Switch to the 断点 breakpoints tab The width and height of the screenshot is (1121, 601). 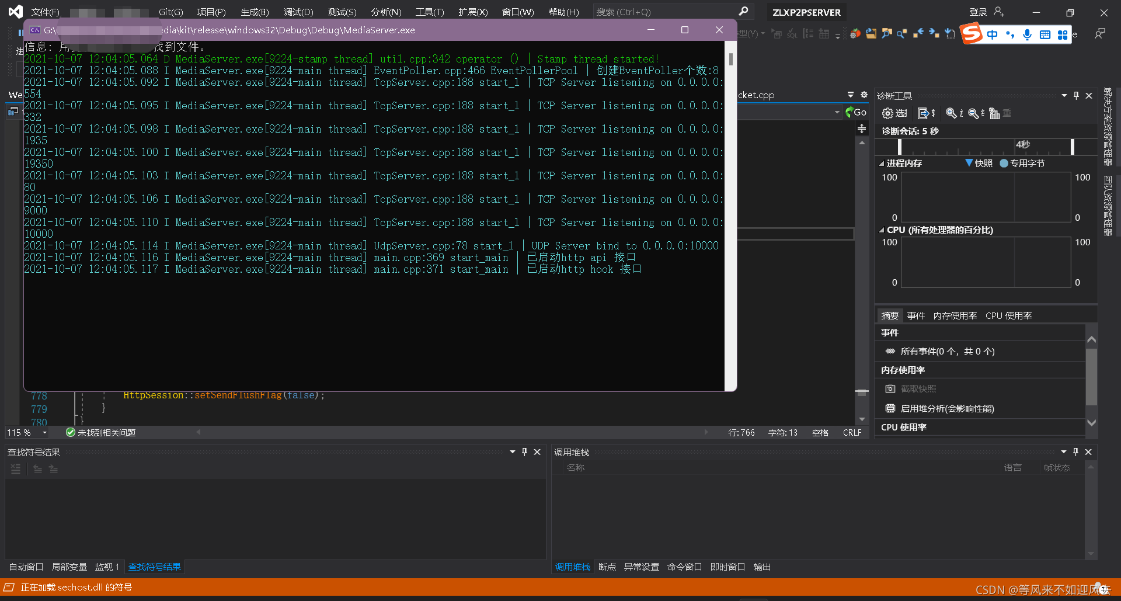tap(607, 567)
